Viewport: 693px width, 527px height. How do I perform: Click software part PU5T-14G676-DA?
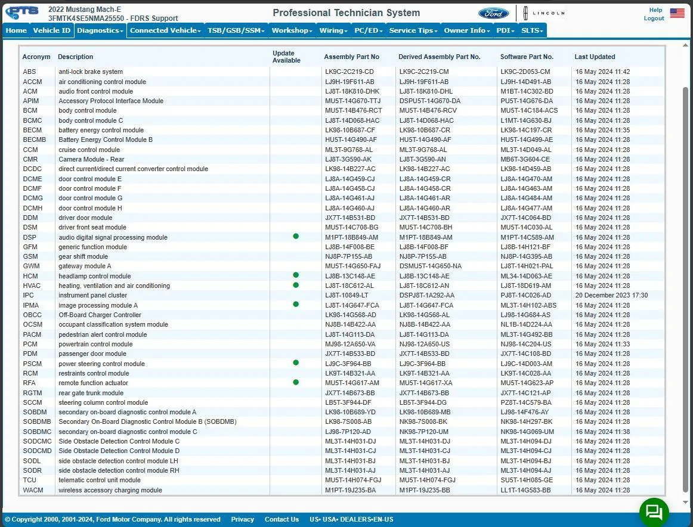pos(526,101)
